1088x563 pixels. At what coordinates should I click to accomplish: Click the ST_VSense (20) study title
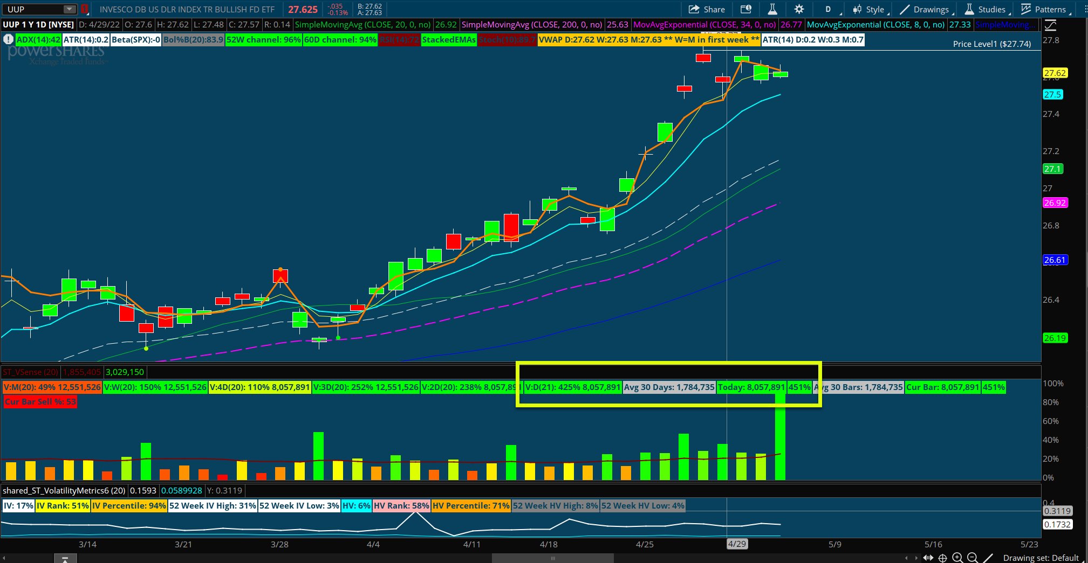pyautogui.click(x=30, y=372)
